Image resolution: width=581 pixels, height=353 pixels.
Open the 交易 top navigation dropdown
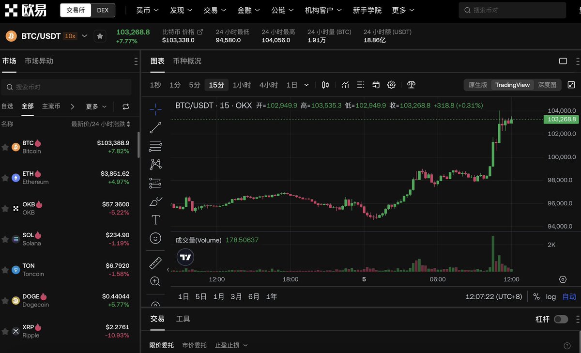click(214, 10)
